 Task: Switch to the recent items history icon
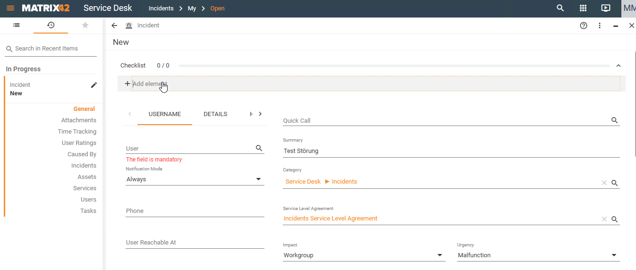51,25
